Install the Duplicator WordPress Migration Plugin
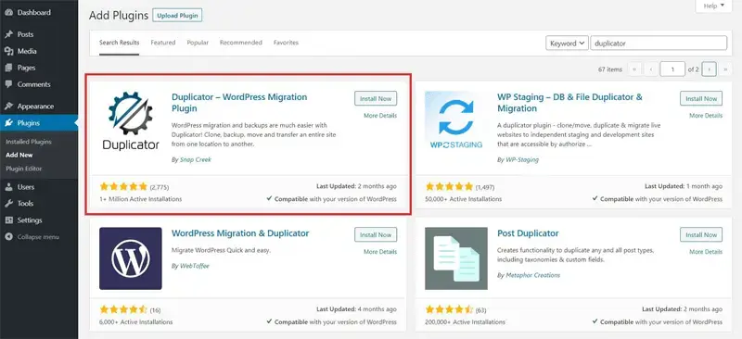 (376, 99)
